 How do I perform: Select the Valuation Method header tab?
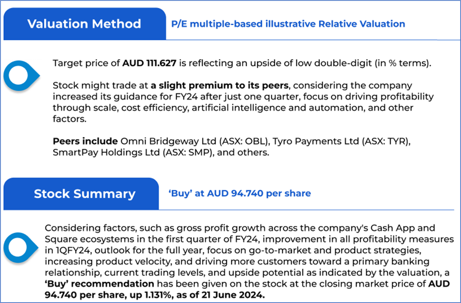click(84, 24)
